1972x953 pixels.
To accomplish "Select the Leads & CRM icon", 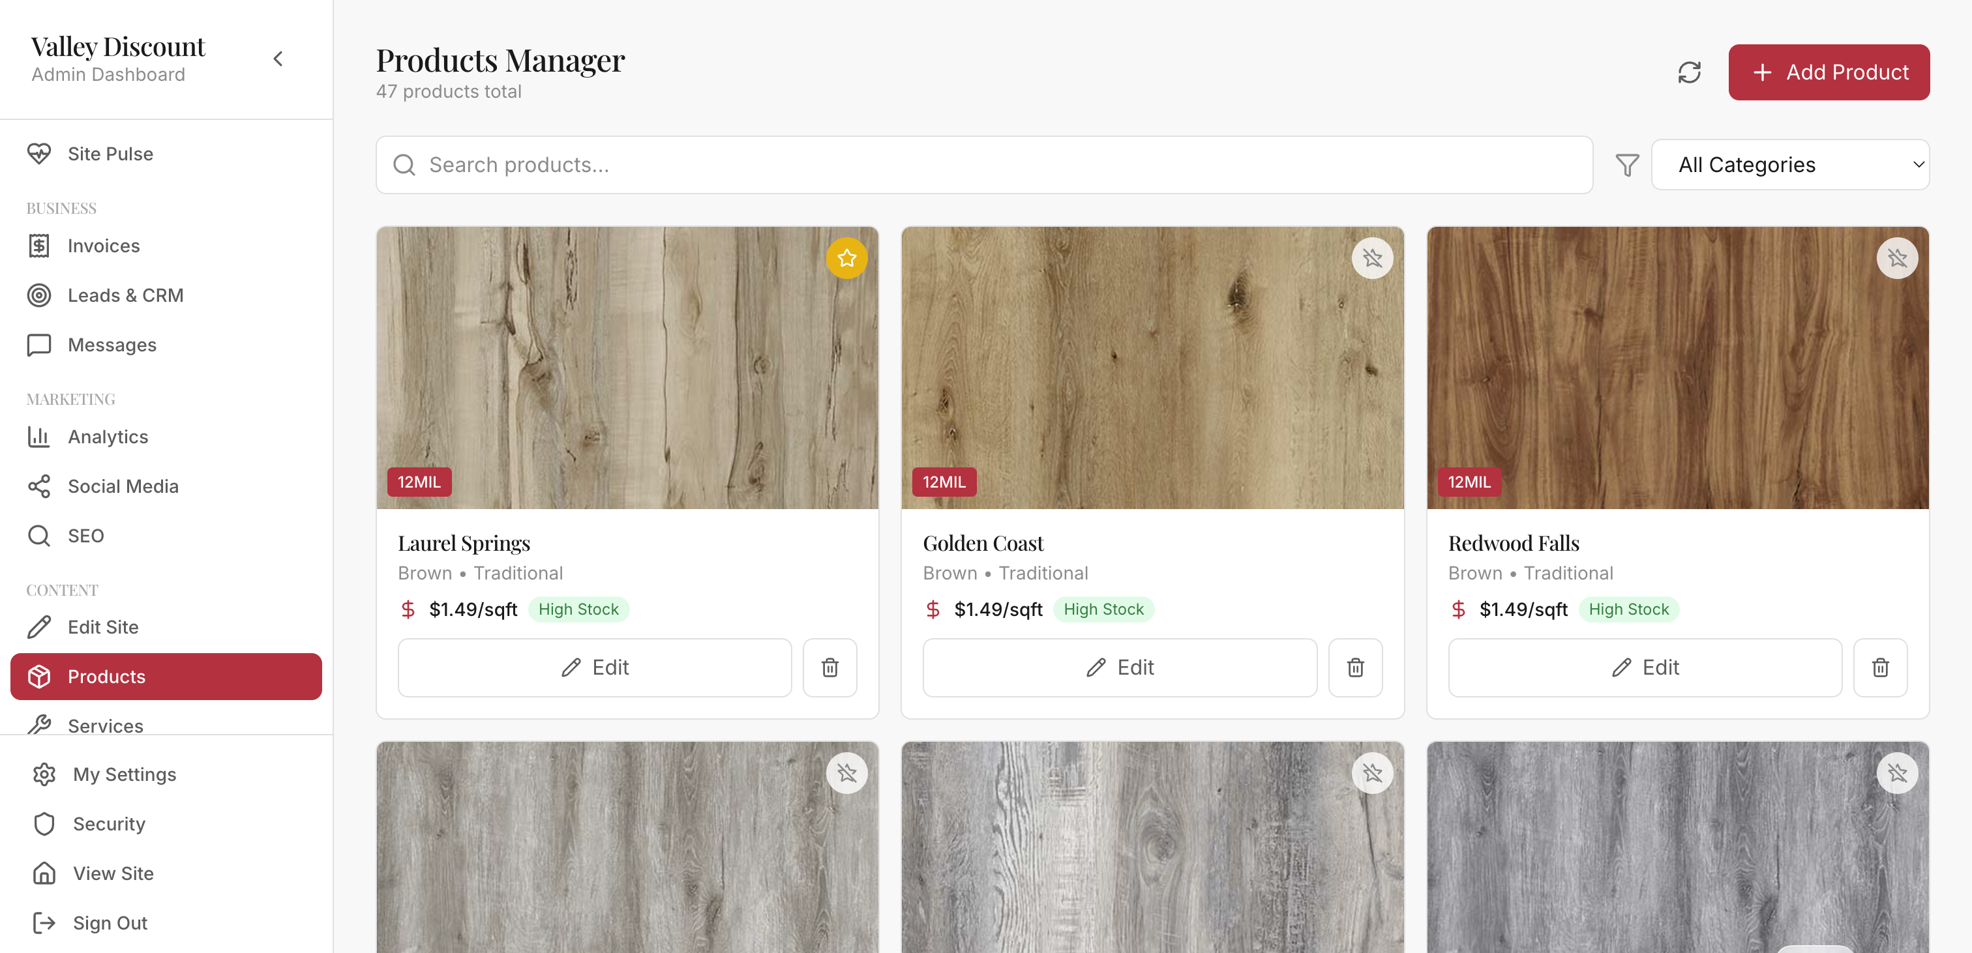I will 40,295.
